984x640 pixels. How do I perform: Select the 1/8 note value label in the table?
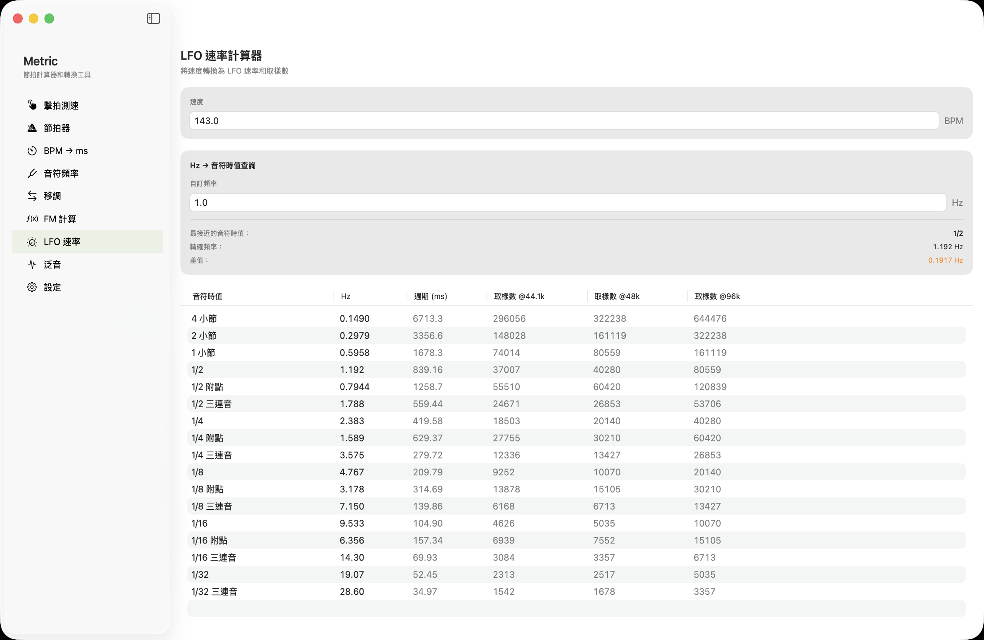pos(197,472)
